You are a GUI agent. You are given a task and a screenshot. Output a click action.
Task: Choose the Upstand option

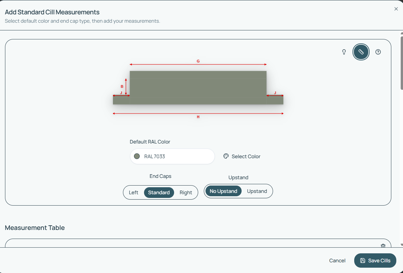pos(257,191)
